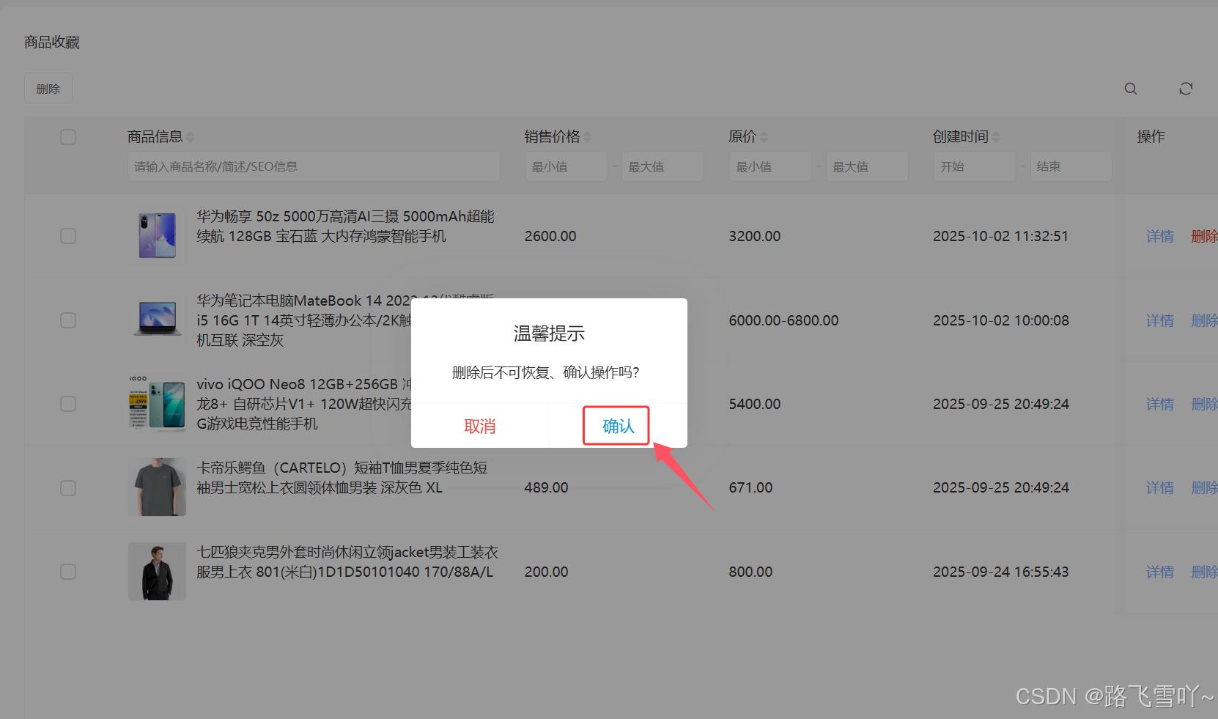
Task: Click the 七匹狼夹克 product title text
Action: 347,562
